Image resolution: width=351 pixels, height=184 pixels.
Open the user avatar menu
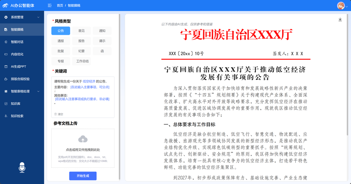(x=341, y=6)
